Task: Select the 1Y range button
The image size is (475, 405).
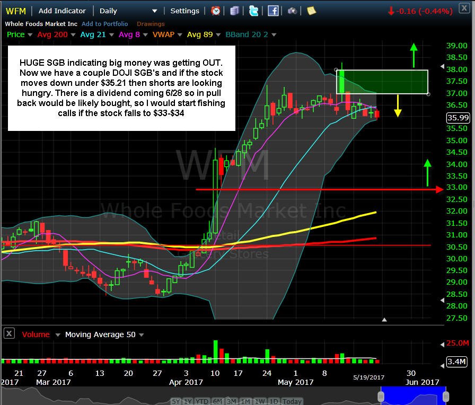Action: [188, 401]
